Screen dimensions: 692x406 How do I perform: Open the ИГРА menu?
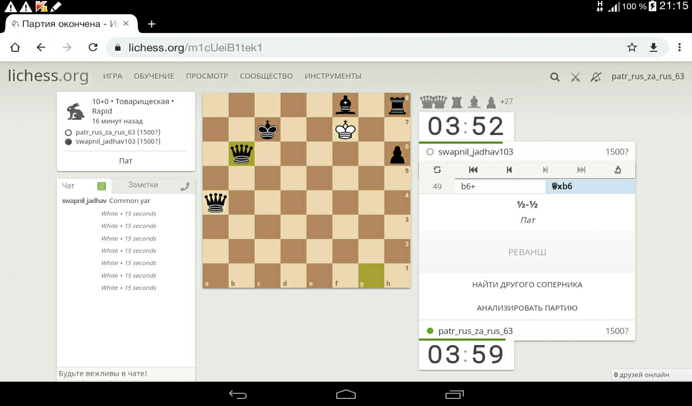coord(113,76)
